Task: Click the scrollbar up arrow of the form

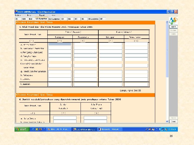Action: coord(167,22)
